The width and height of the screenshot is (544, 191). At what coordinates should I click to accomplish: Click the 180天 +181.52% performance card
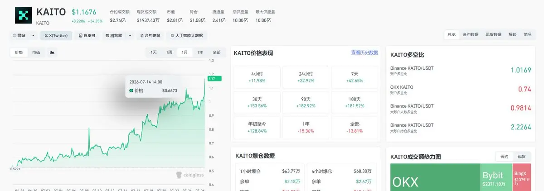tap(355, 102)
